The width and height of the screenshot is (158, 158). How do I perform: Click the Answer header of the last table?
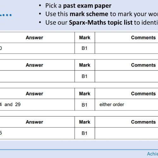pos(34,122)
